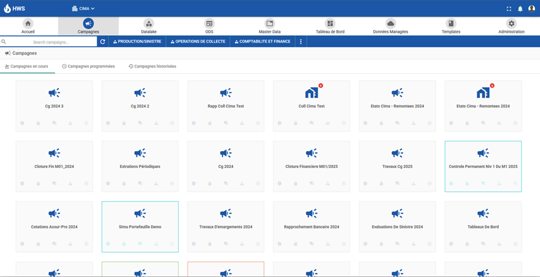Switch to Campagnes historisées tab
Image resolution: width=540 pixels, height=277 pixels.
click(x=152, y=66)
